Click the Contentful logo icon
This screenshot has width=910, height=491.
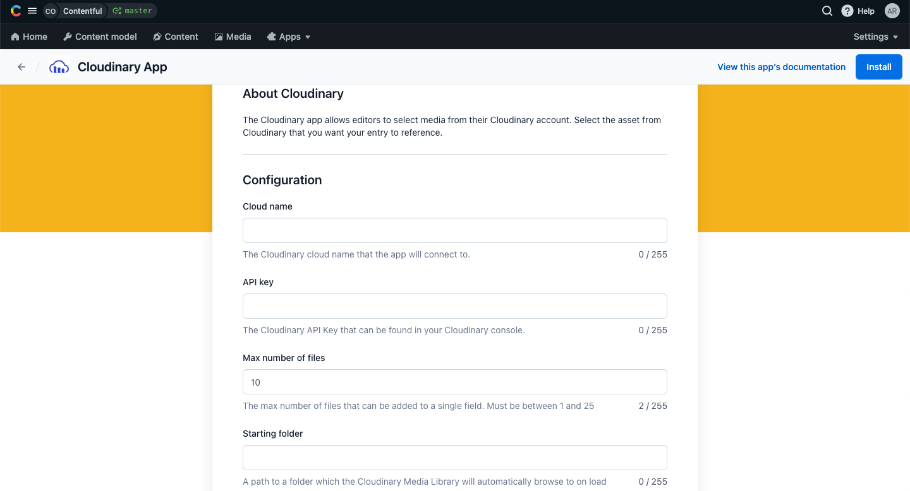[x=16, y=11]
